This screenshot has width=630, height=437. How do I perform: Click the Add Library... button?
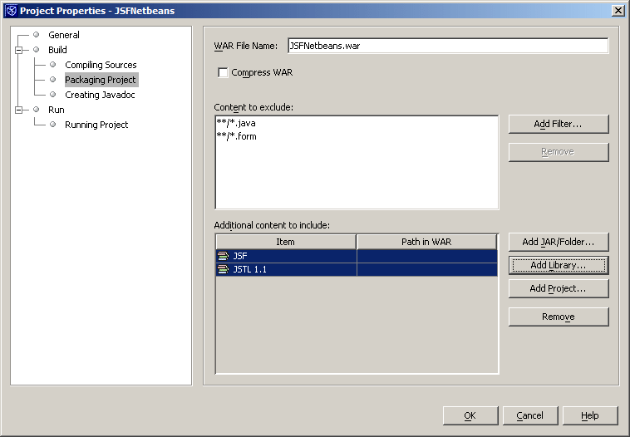(559, 265)
